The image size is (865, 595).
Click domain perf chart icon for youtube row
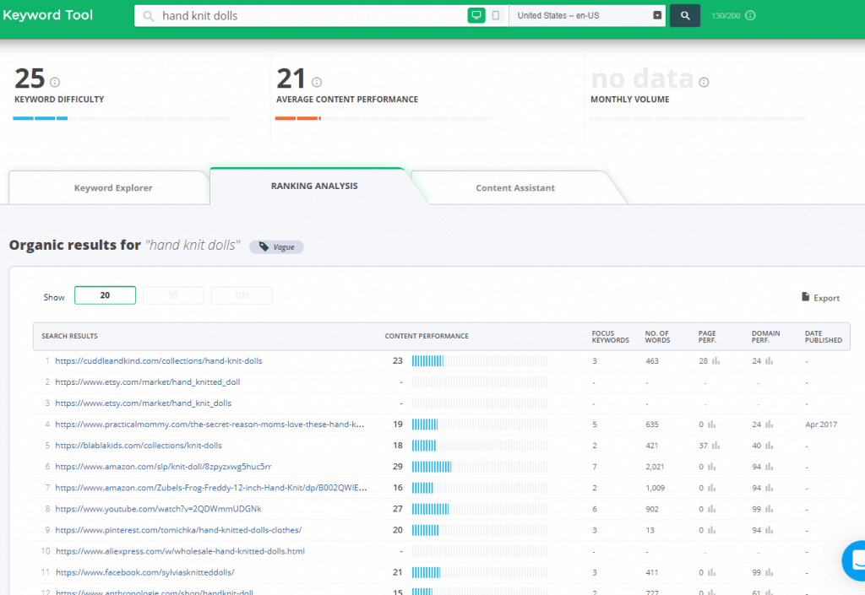tap(769, 509)
